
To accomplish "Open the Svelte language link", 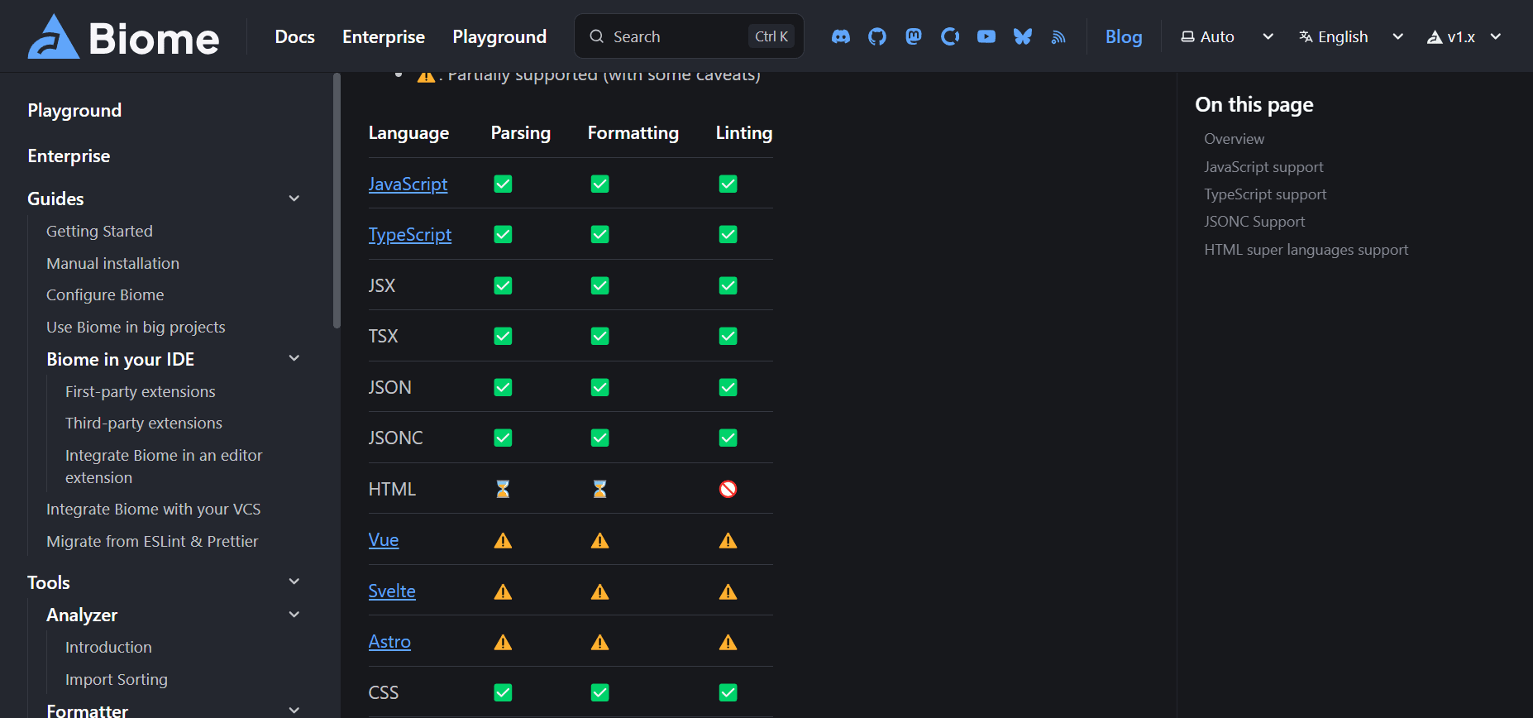I will 392,591.
